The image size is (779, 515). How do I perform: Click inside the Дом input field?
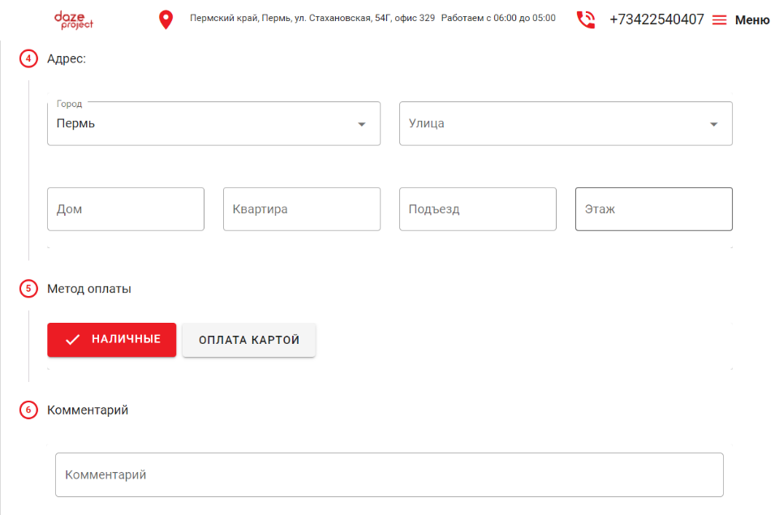click(126, 208)
